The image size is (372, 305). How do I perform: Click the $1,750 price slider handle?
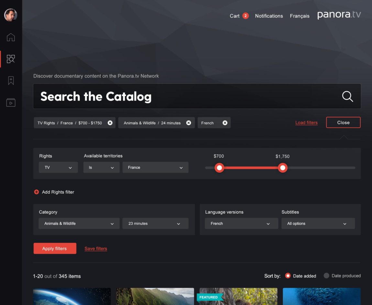coord(283,168)
